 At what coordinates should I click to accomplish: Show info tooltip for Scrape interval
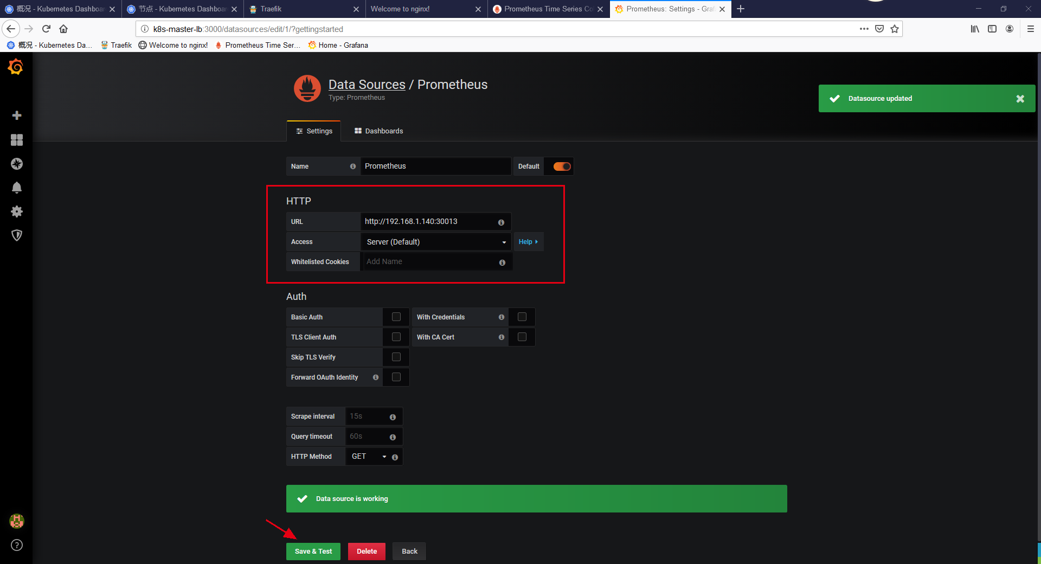click(393, 417)
